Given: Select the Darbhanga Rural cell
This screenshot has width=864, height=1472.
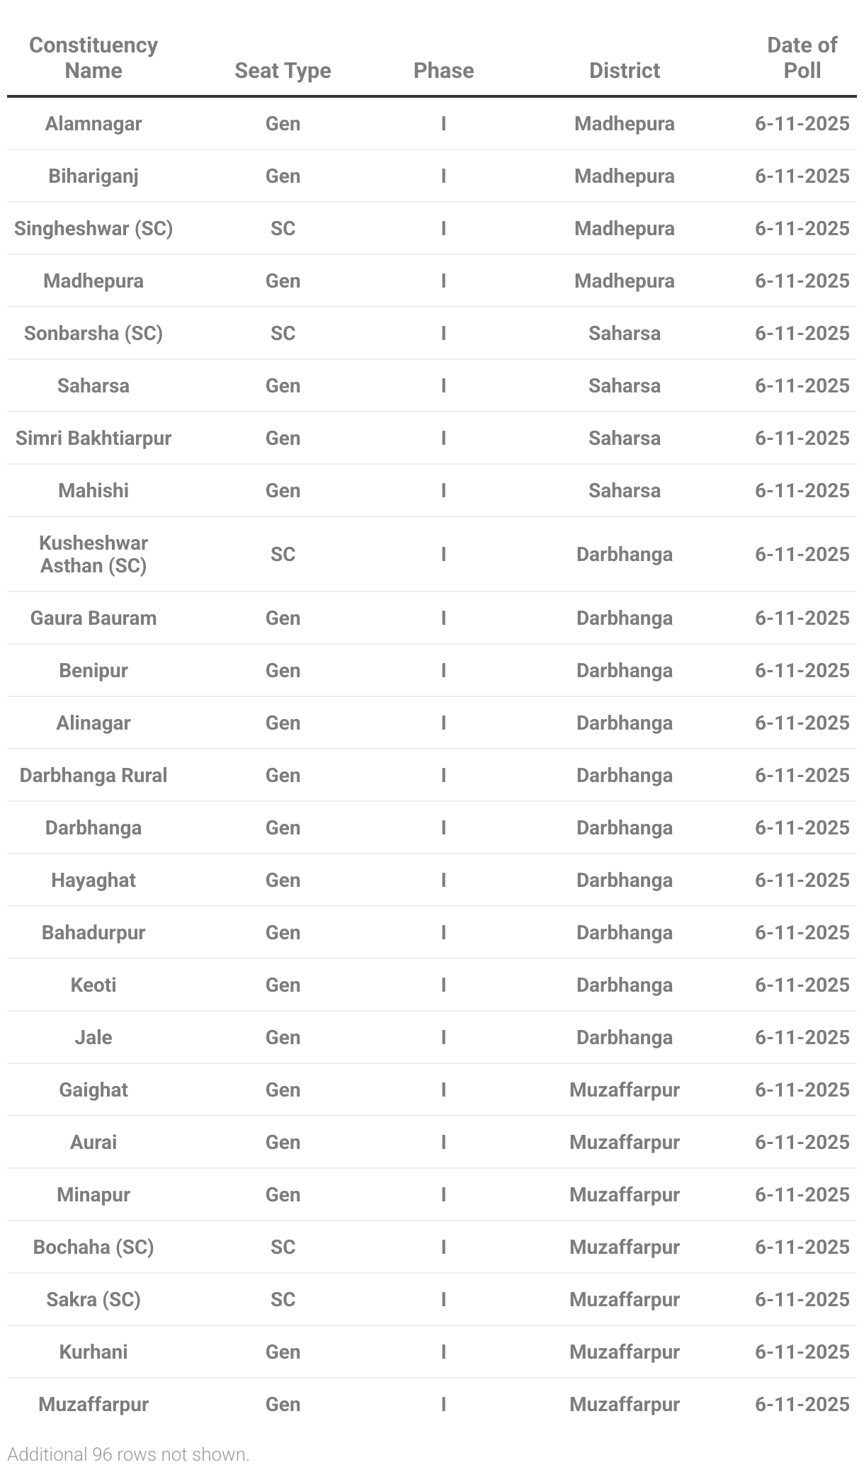Looking at the screenshot, I should click(x=93, y=775).
